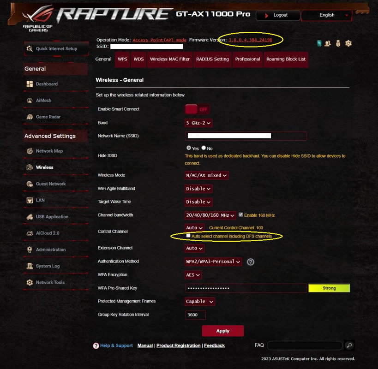Check Auto select channel including DFS channels
Screen dimensions: 378x369
[188, 236]
